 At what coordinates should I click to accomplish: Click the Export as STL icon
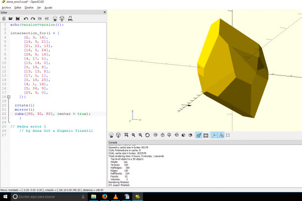pyautogui.click(x=71, y=18)
